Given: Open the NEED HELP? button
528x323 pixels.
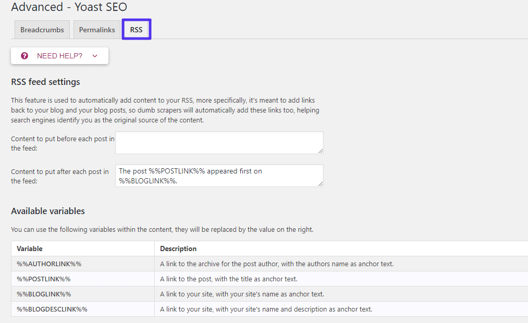Looking at the screenshot, I should tap(59, 56).
